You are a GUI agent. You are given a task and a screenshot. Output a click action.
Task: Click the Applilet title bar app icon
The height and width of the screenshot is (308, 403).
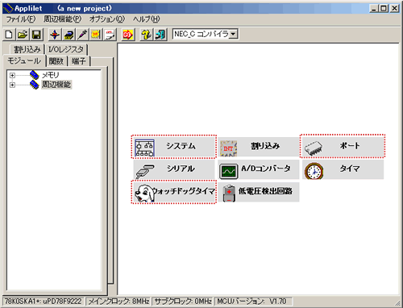point(8,9)
